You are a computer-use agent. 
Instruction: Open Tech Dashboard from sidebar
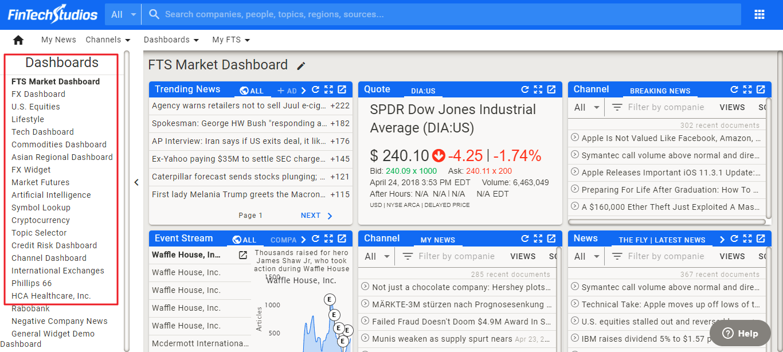pos(42,132)
